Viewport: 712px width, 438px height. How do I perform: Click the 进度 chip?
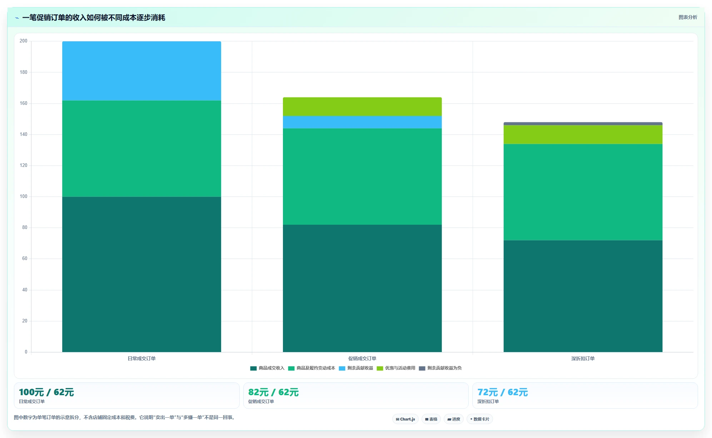(454, 419)
